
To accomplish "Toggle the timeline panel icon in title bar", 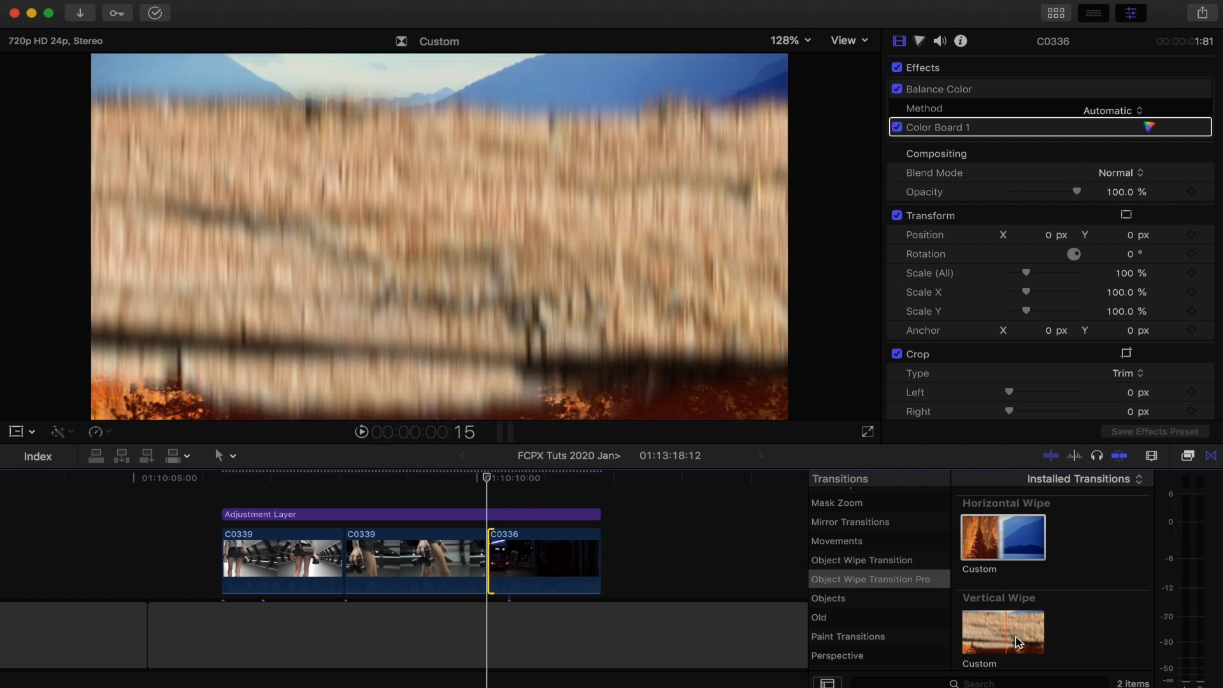I will 1094,13.
